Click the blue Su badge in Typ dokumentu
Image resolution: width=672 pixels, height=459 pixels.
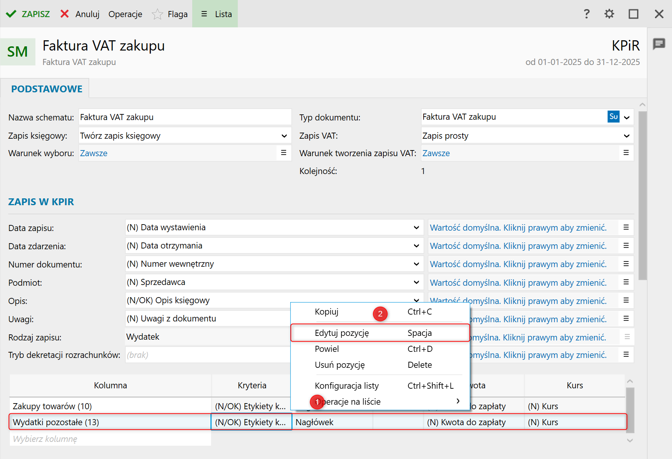[x=613, y=117]
